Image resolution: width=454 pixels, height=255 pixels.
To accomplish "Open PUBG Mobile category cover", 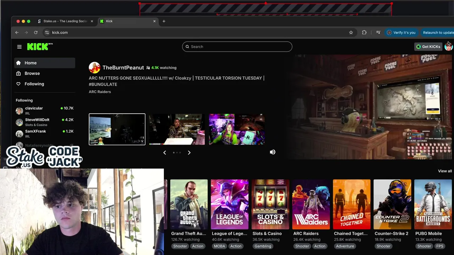I will coord(433,204).
